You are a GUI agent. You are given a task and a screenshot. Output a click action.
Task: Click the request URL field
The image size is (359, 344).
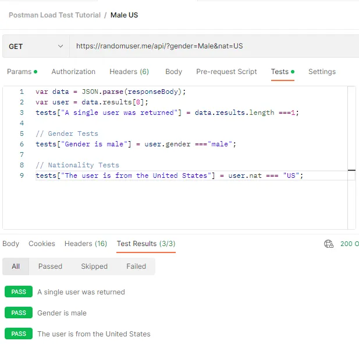pos(214,46)
